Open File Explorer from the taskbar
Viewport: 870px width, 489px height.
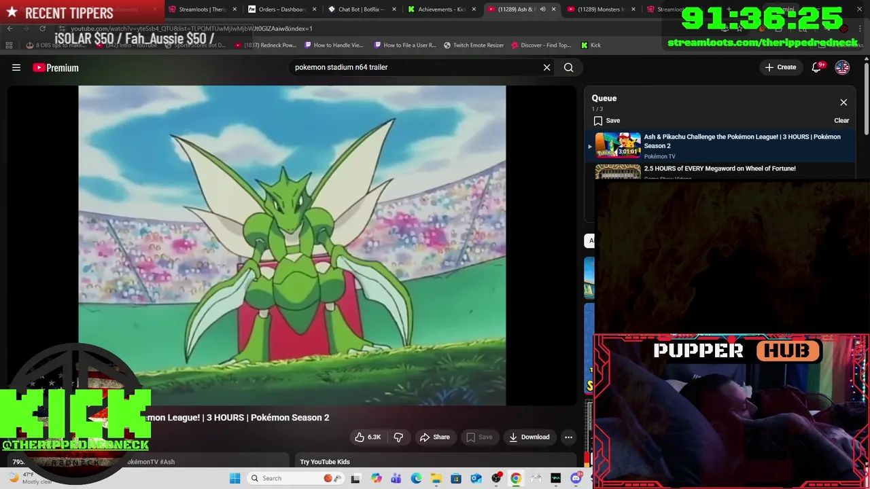click(436, 478)
